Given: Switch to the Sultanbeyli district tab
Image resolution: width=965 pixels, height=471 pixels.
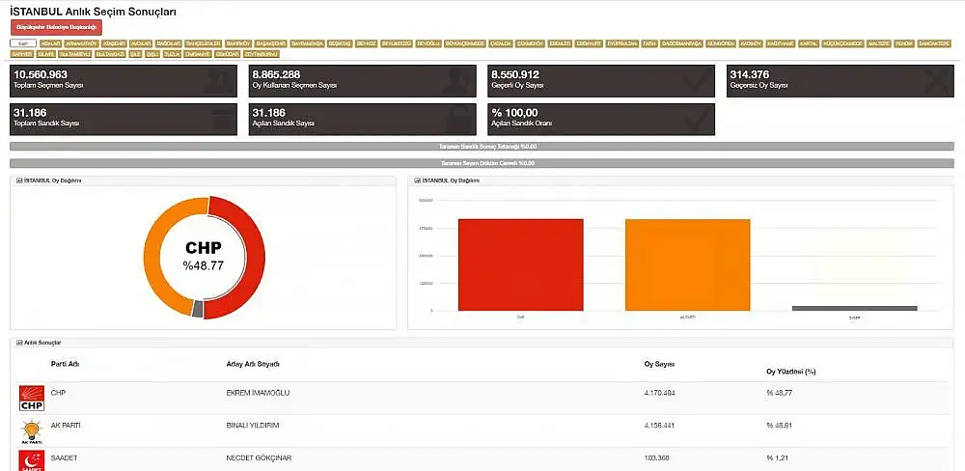Looking at the screenshot, I should tap(75, 53).
